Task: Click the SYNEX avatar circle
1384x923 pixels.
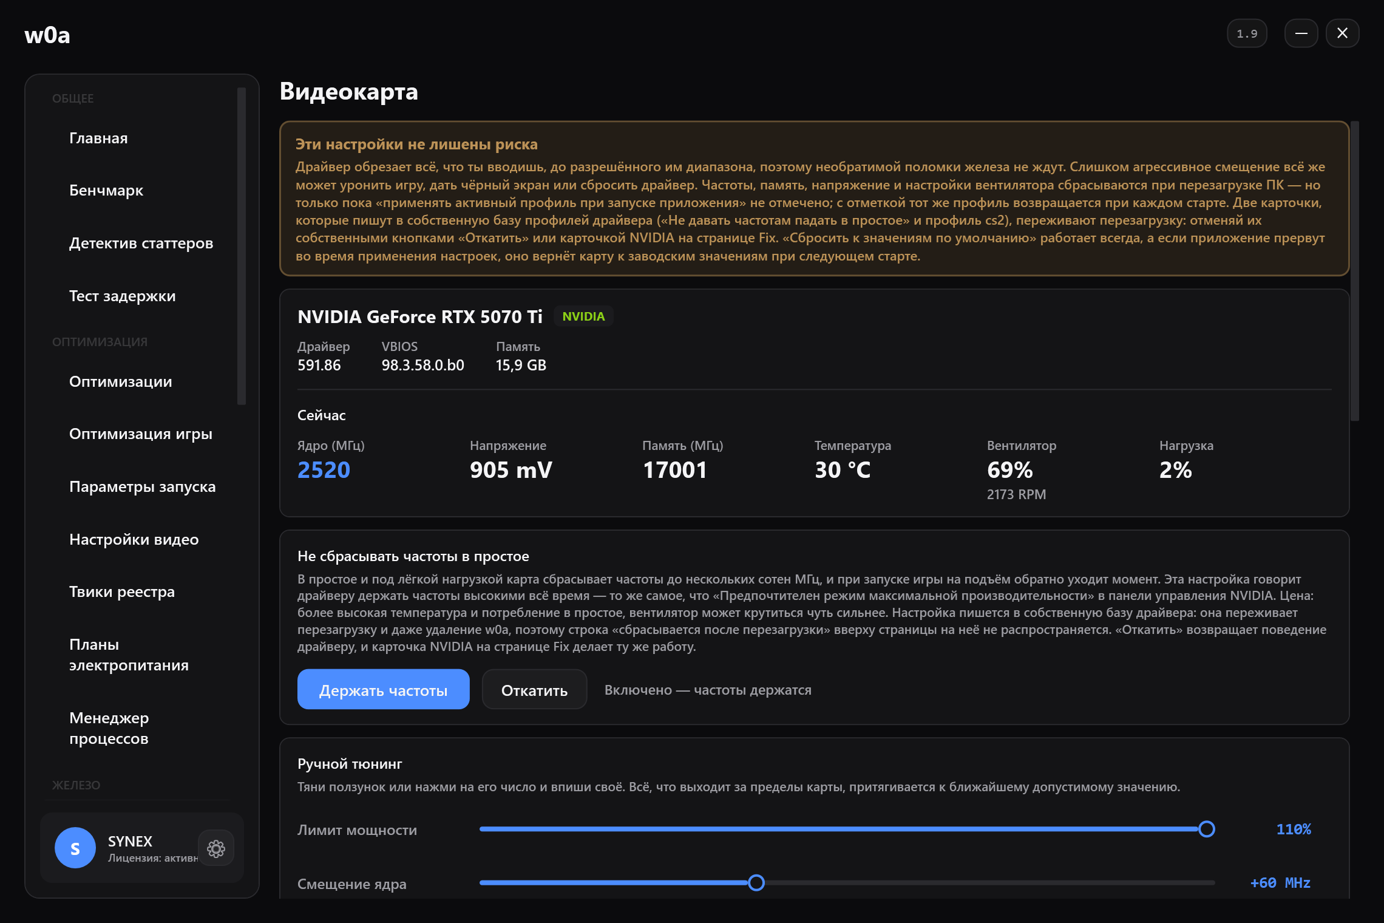Action: [75, 848]
